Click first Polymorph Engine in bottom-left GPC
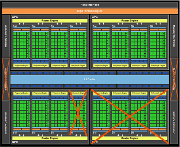Viewport: 180px width, 147px height. click(x=22, y=93)
